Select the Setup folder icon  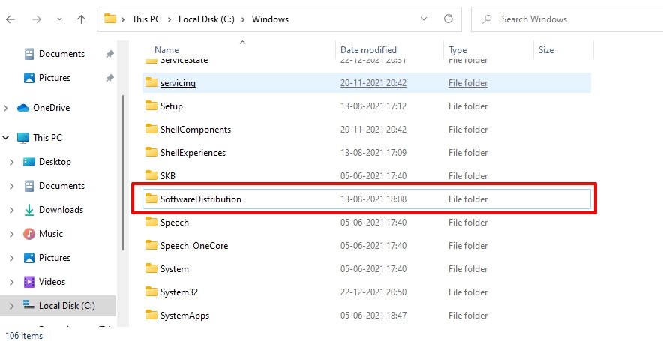click(151, 106)
